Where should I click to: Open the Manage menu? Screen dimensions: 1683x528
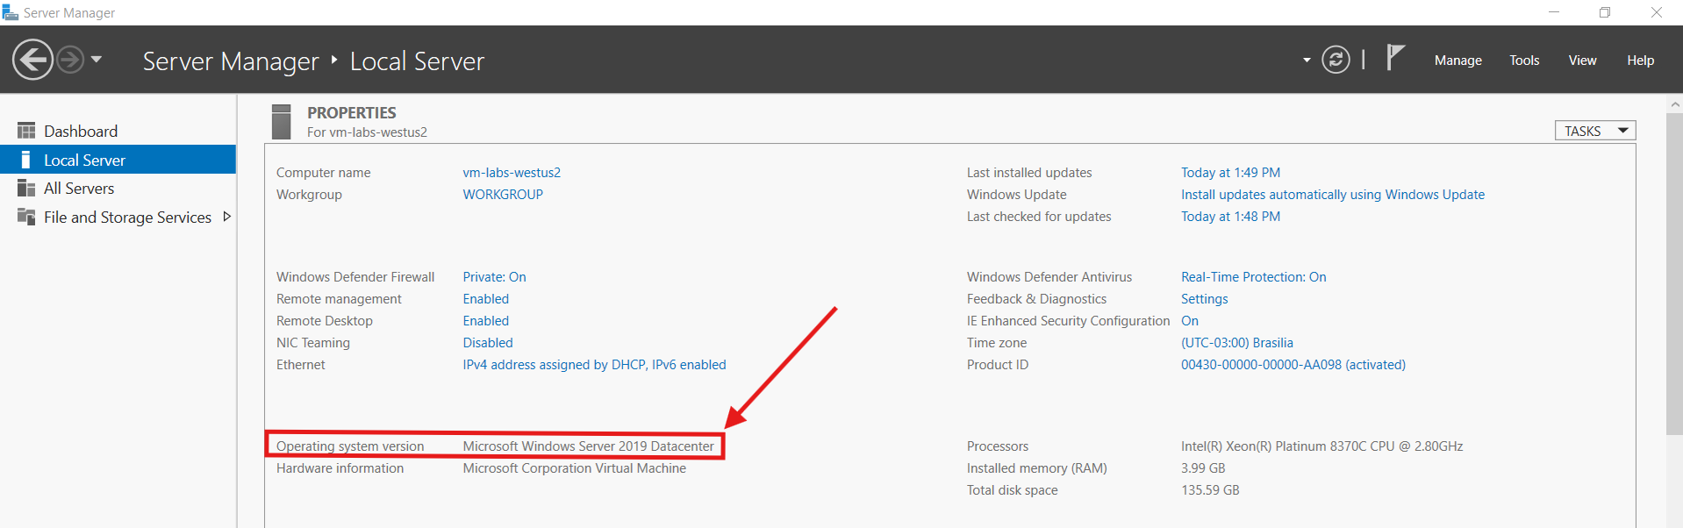[x=1457, y=61]
